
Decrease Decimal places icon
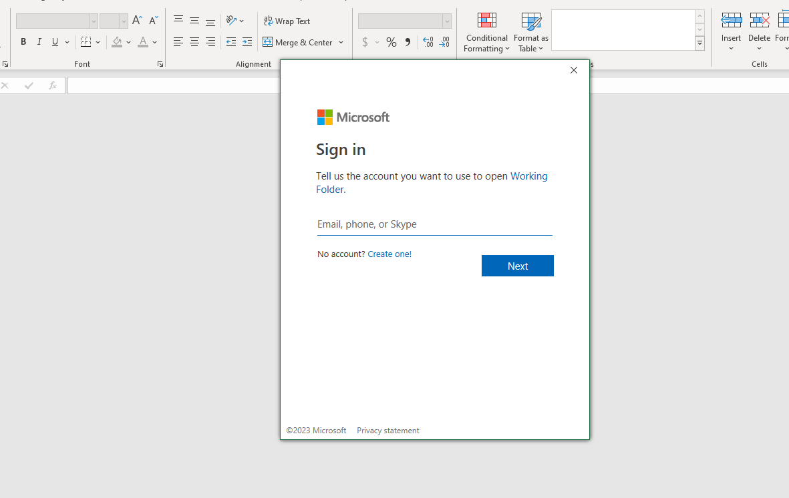point(444,42)
